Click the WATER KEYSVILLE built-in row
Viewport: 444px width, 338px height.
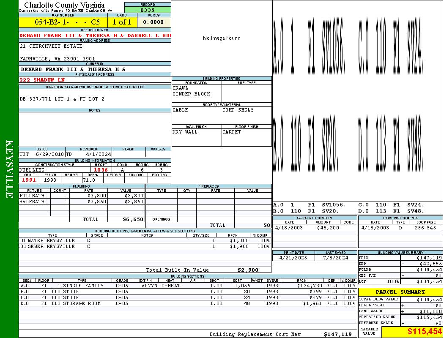145,241
